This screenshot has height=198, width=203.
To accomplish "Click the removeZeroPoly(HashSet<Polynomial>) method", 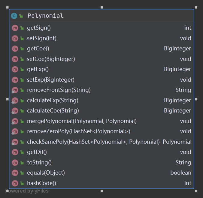I will (x=78, y=131).
